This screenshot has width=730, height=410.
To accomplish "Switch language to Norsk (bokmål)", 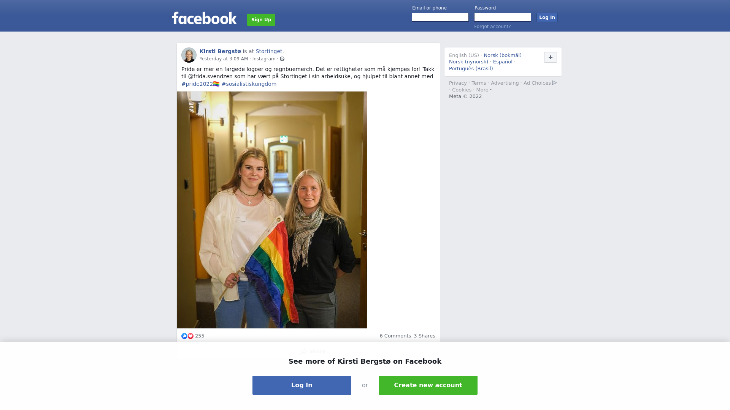I will tap(503, 55).
